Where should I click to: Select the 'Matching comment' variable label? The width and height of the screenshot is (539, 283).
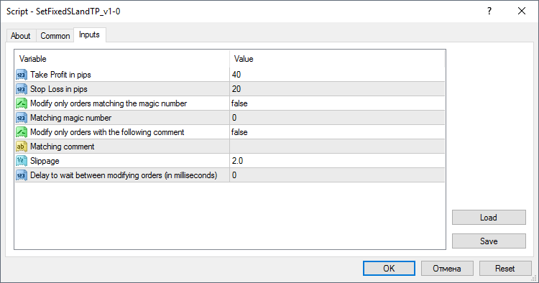(x=63, y=147)
